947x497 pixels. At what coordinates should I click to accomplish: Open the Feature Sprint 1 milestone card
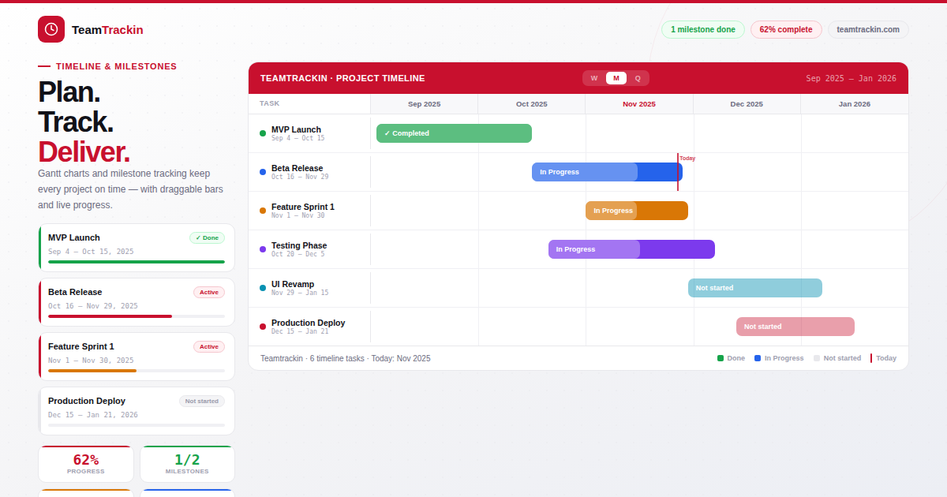137,357
